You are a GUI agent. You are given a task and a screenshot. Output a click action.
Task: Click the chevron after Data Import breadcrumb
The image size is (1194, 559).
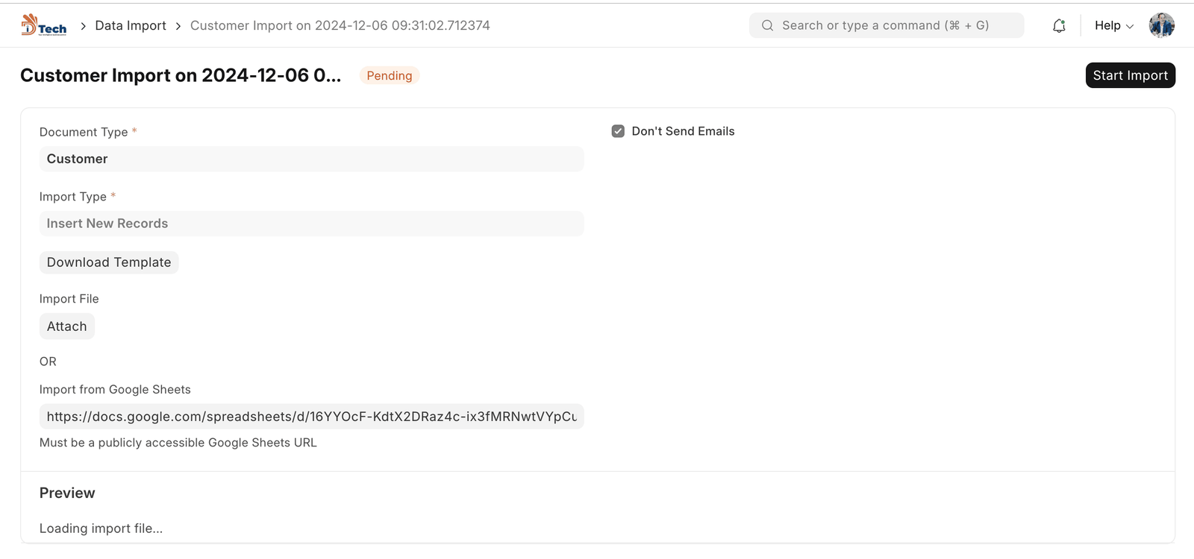178,26
